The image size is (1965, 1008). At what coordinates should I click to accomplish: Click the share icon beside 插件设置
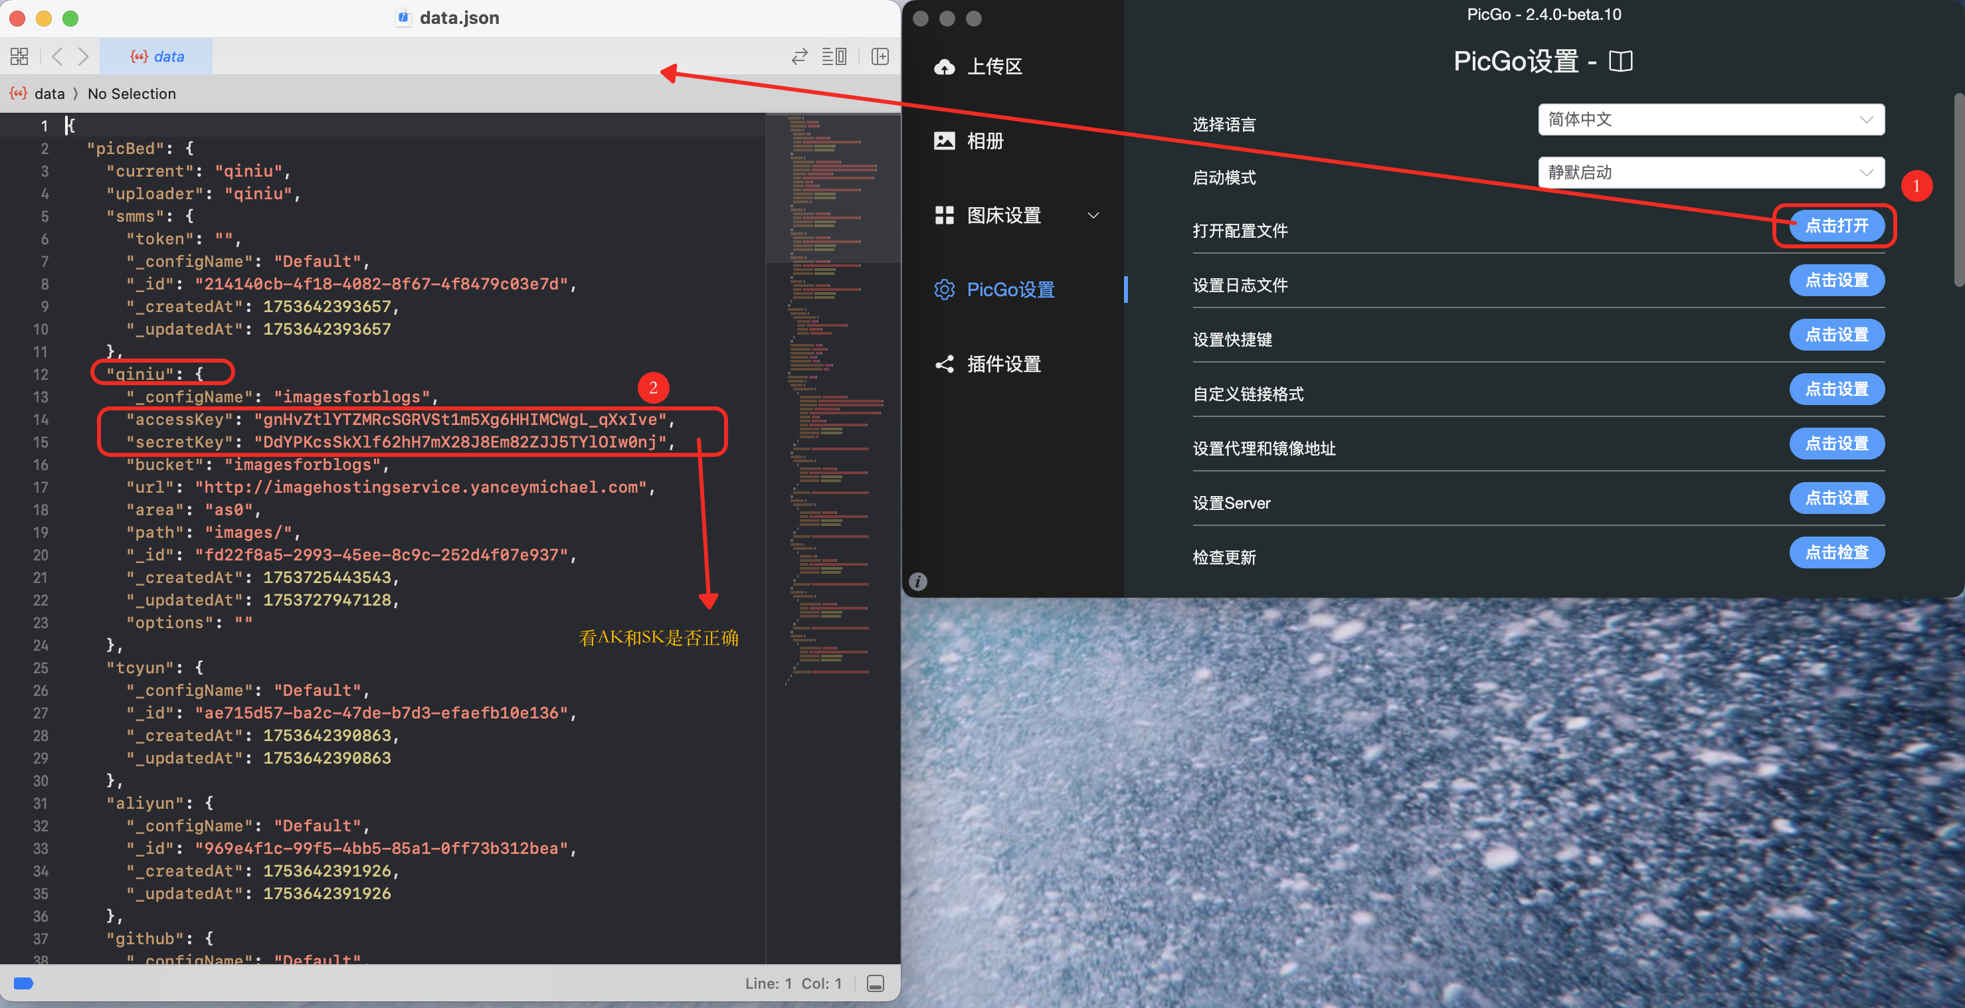[x=945, y=364]
